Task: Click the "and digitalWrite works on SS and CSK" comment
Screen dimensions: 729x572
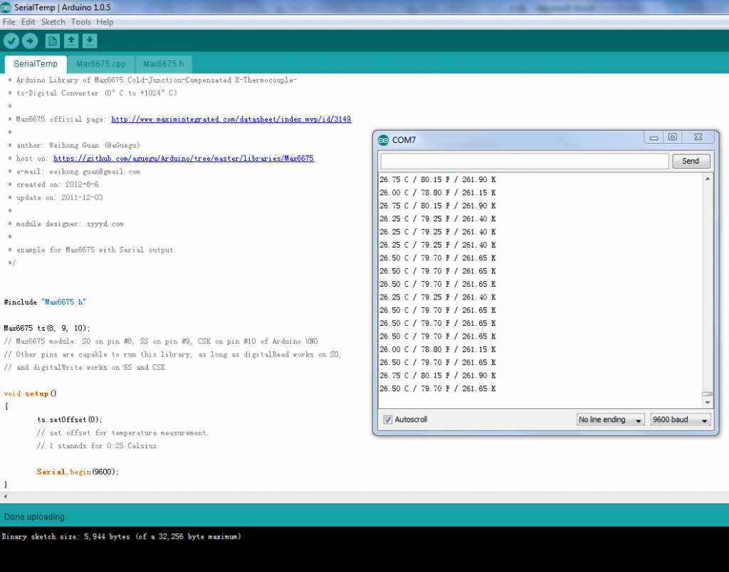Action: [x=85, y=367]
